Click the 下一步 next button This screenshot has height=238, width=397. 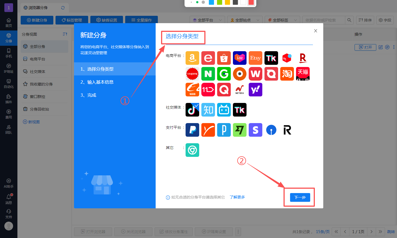click(300, 197)
